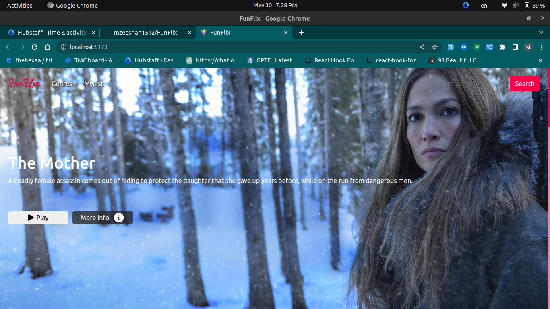
Task: Bookmark this tab with the star icon
Action: click(x=435, y=47)
